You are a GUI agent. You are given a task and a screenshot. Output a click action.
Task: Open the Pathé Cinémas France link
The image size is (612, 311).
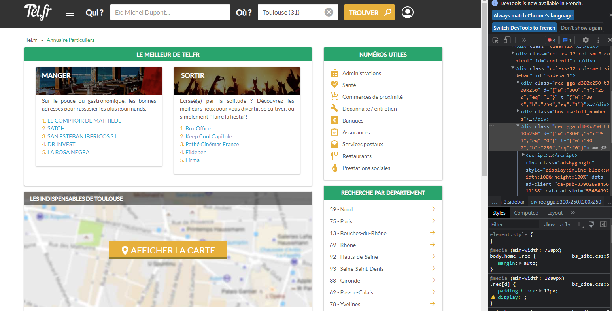point(212,144)
